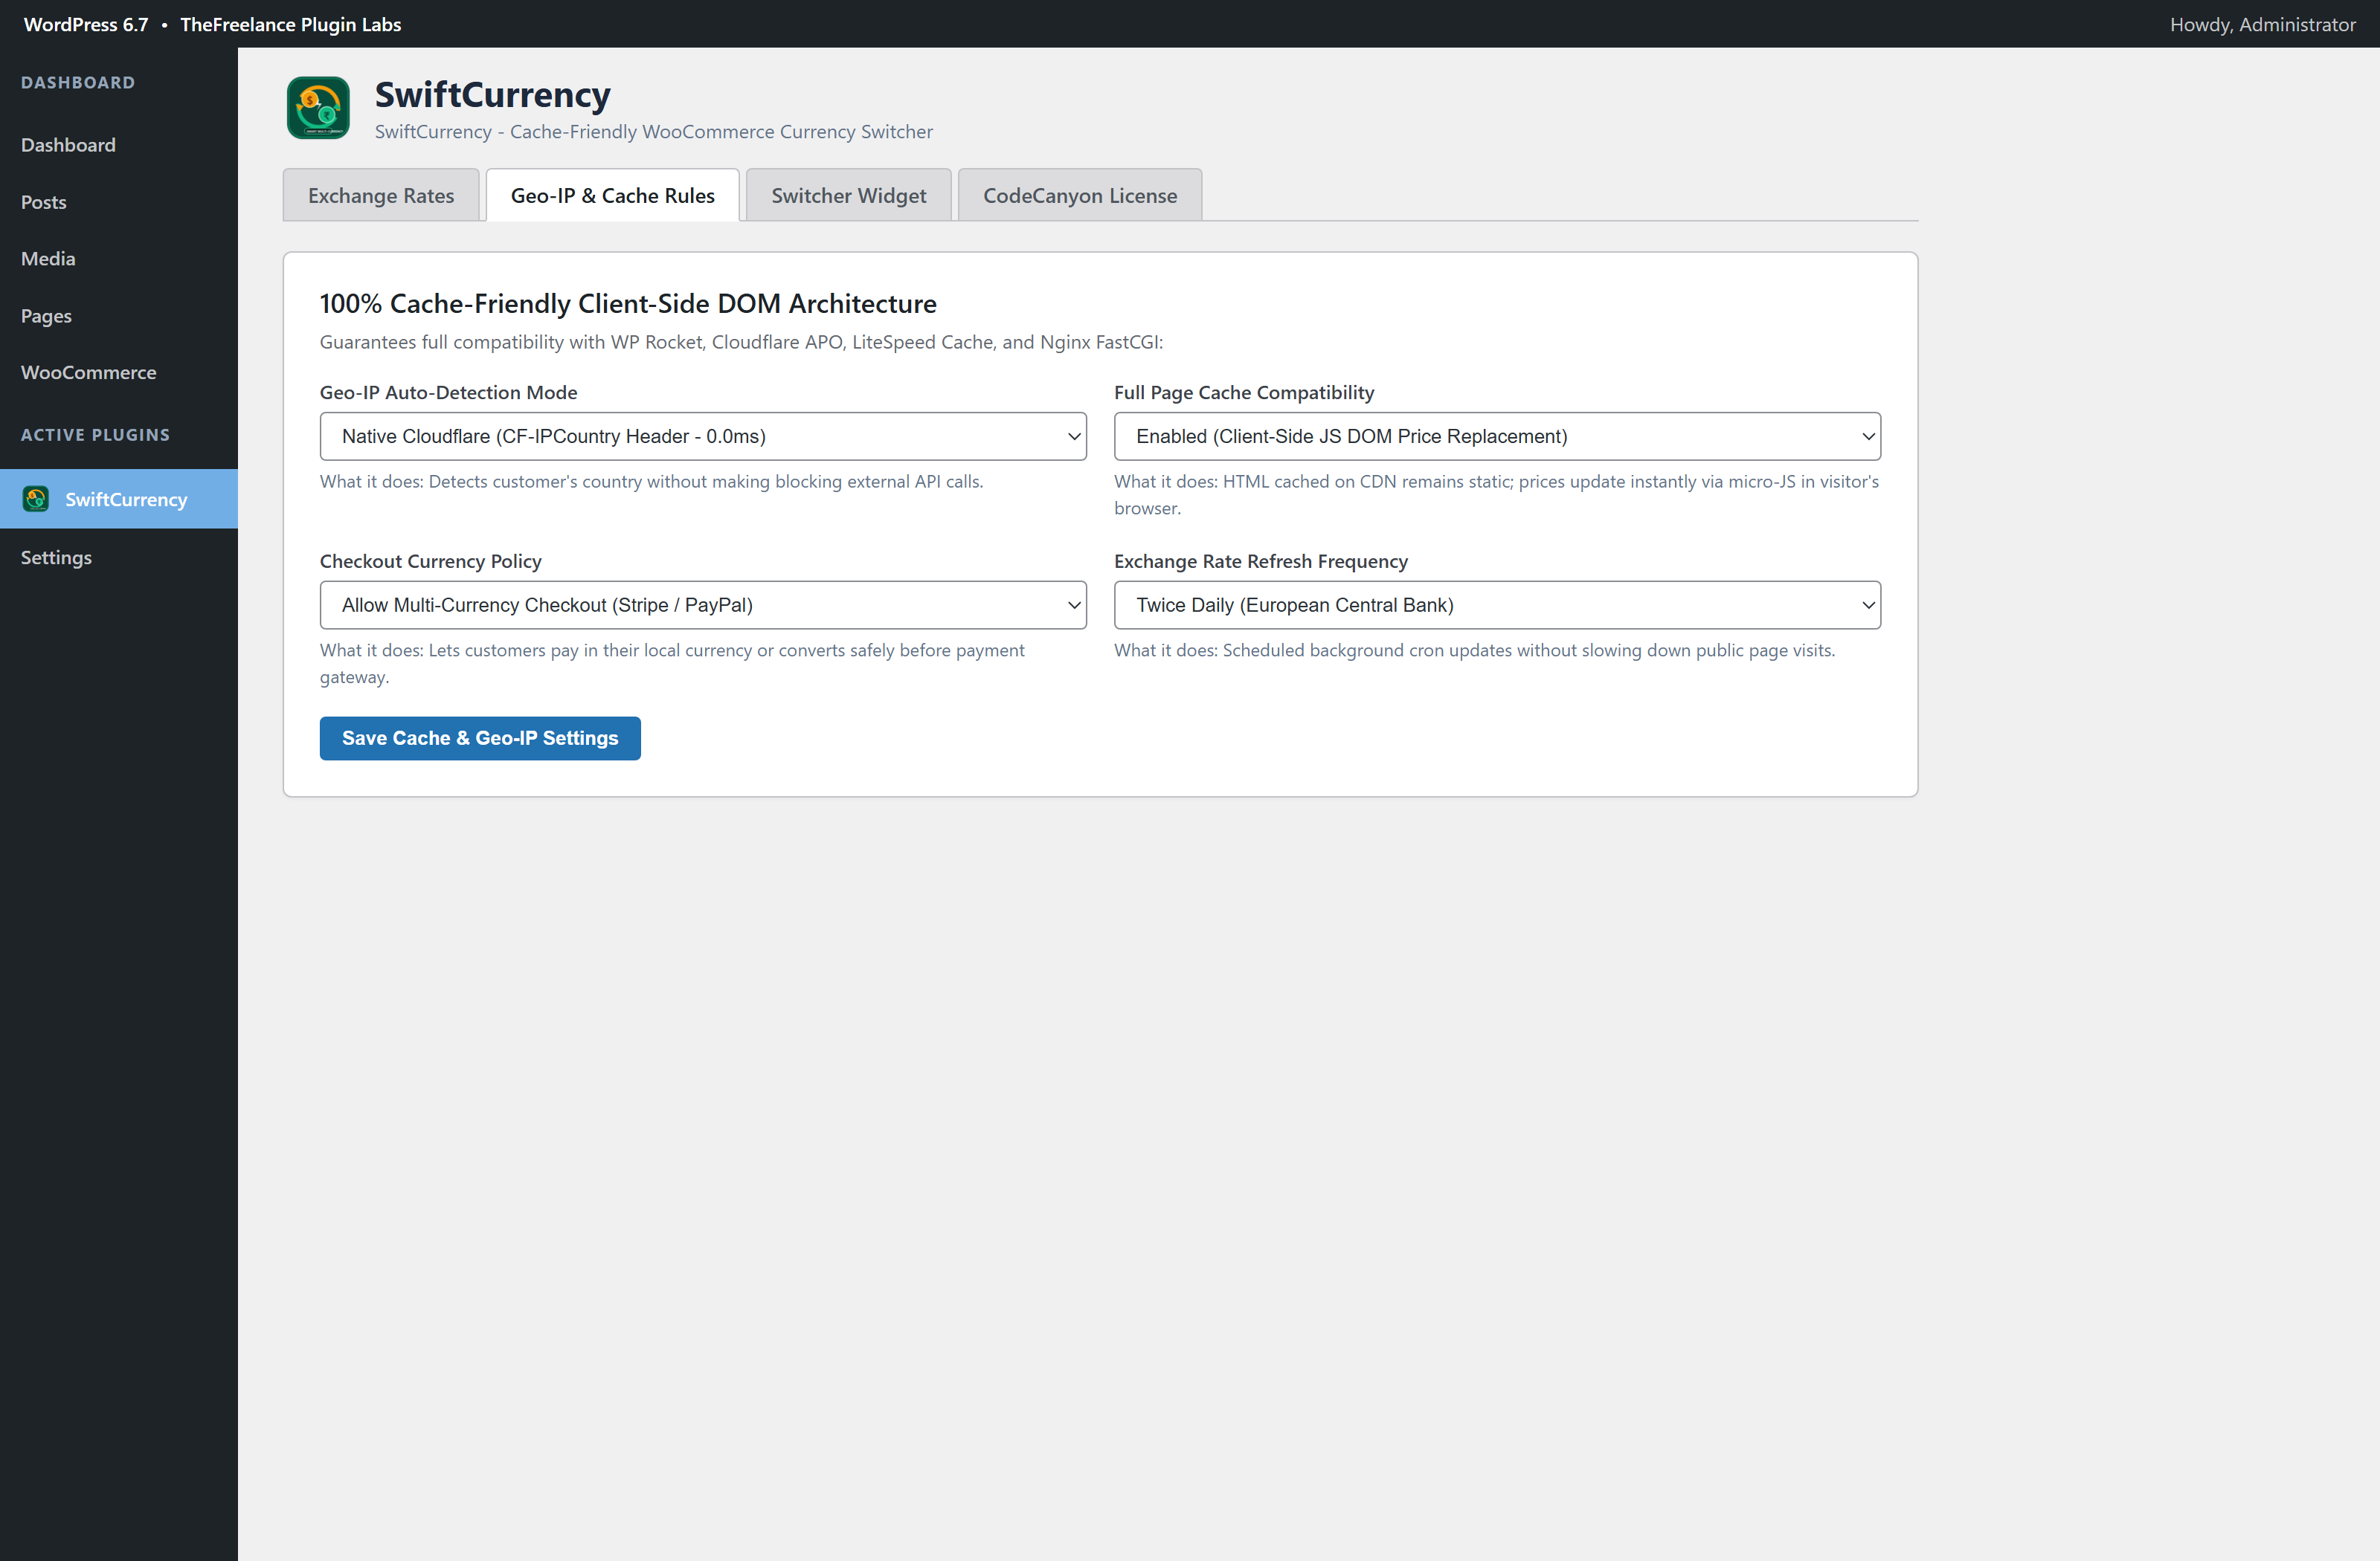Click the help text about paying in local currency
This screenshot has height=1561, width=2380.
click(x=672, y=664)
